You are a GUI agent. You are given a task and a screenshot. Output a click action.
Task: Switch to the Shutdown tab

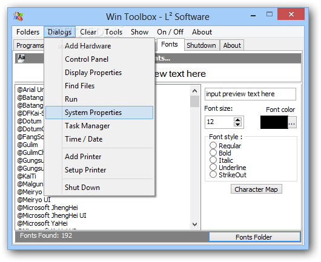pos(202,45)
